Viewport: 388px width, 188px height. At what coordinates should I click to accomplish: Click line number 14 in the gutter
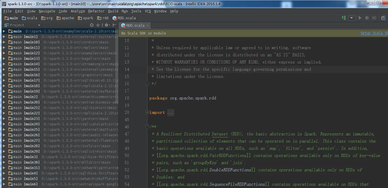click(127, 69)
